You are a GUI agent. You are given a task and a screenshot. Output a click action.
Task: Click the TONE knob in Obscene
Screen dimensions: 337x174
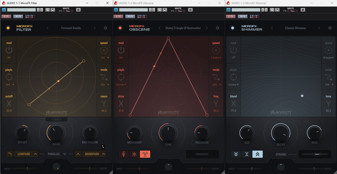pyautogui.click(x=168, y=132)
